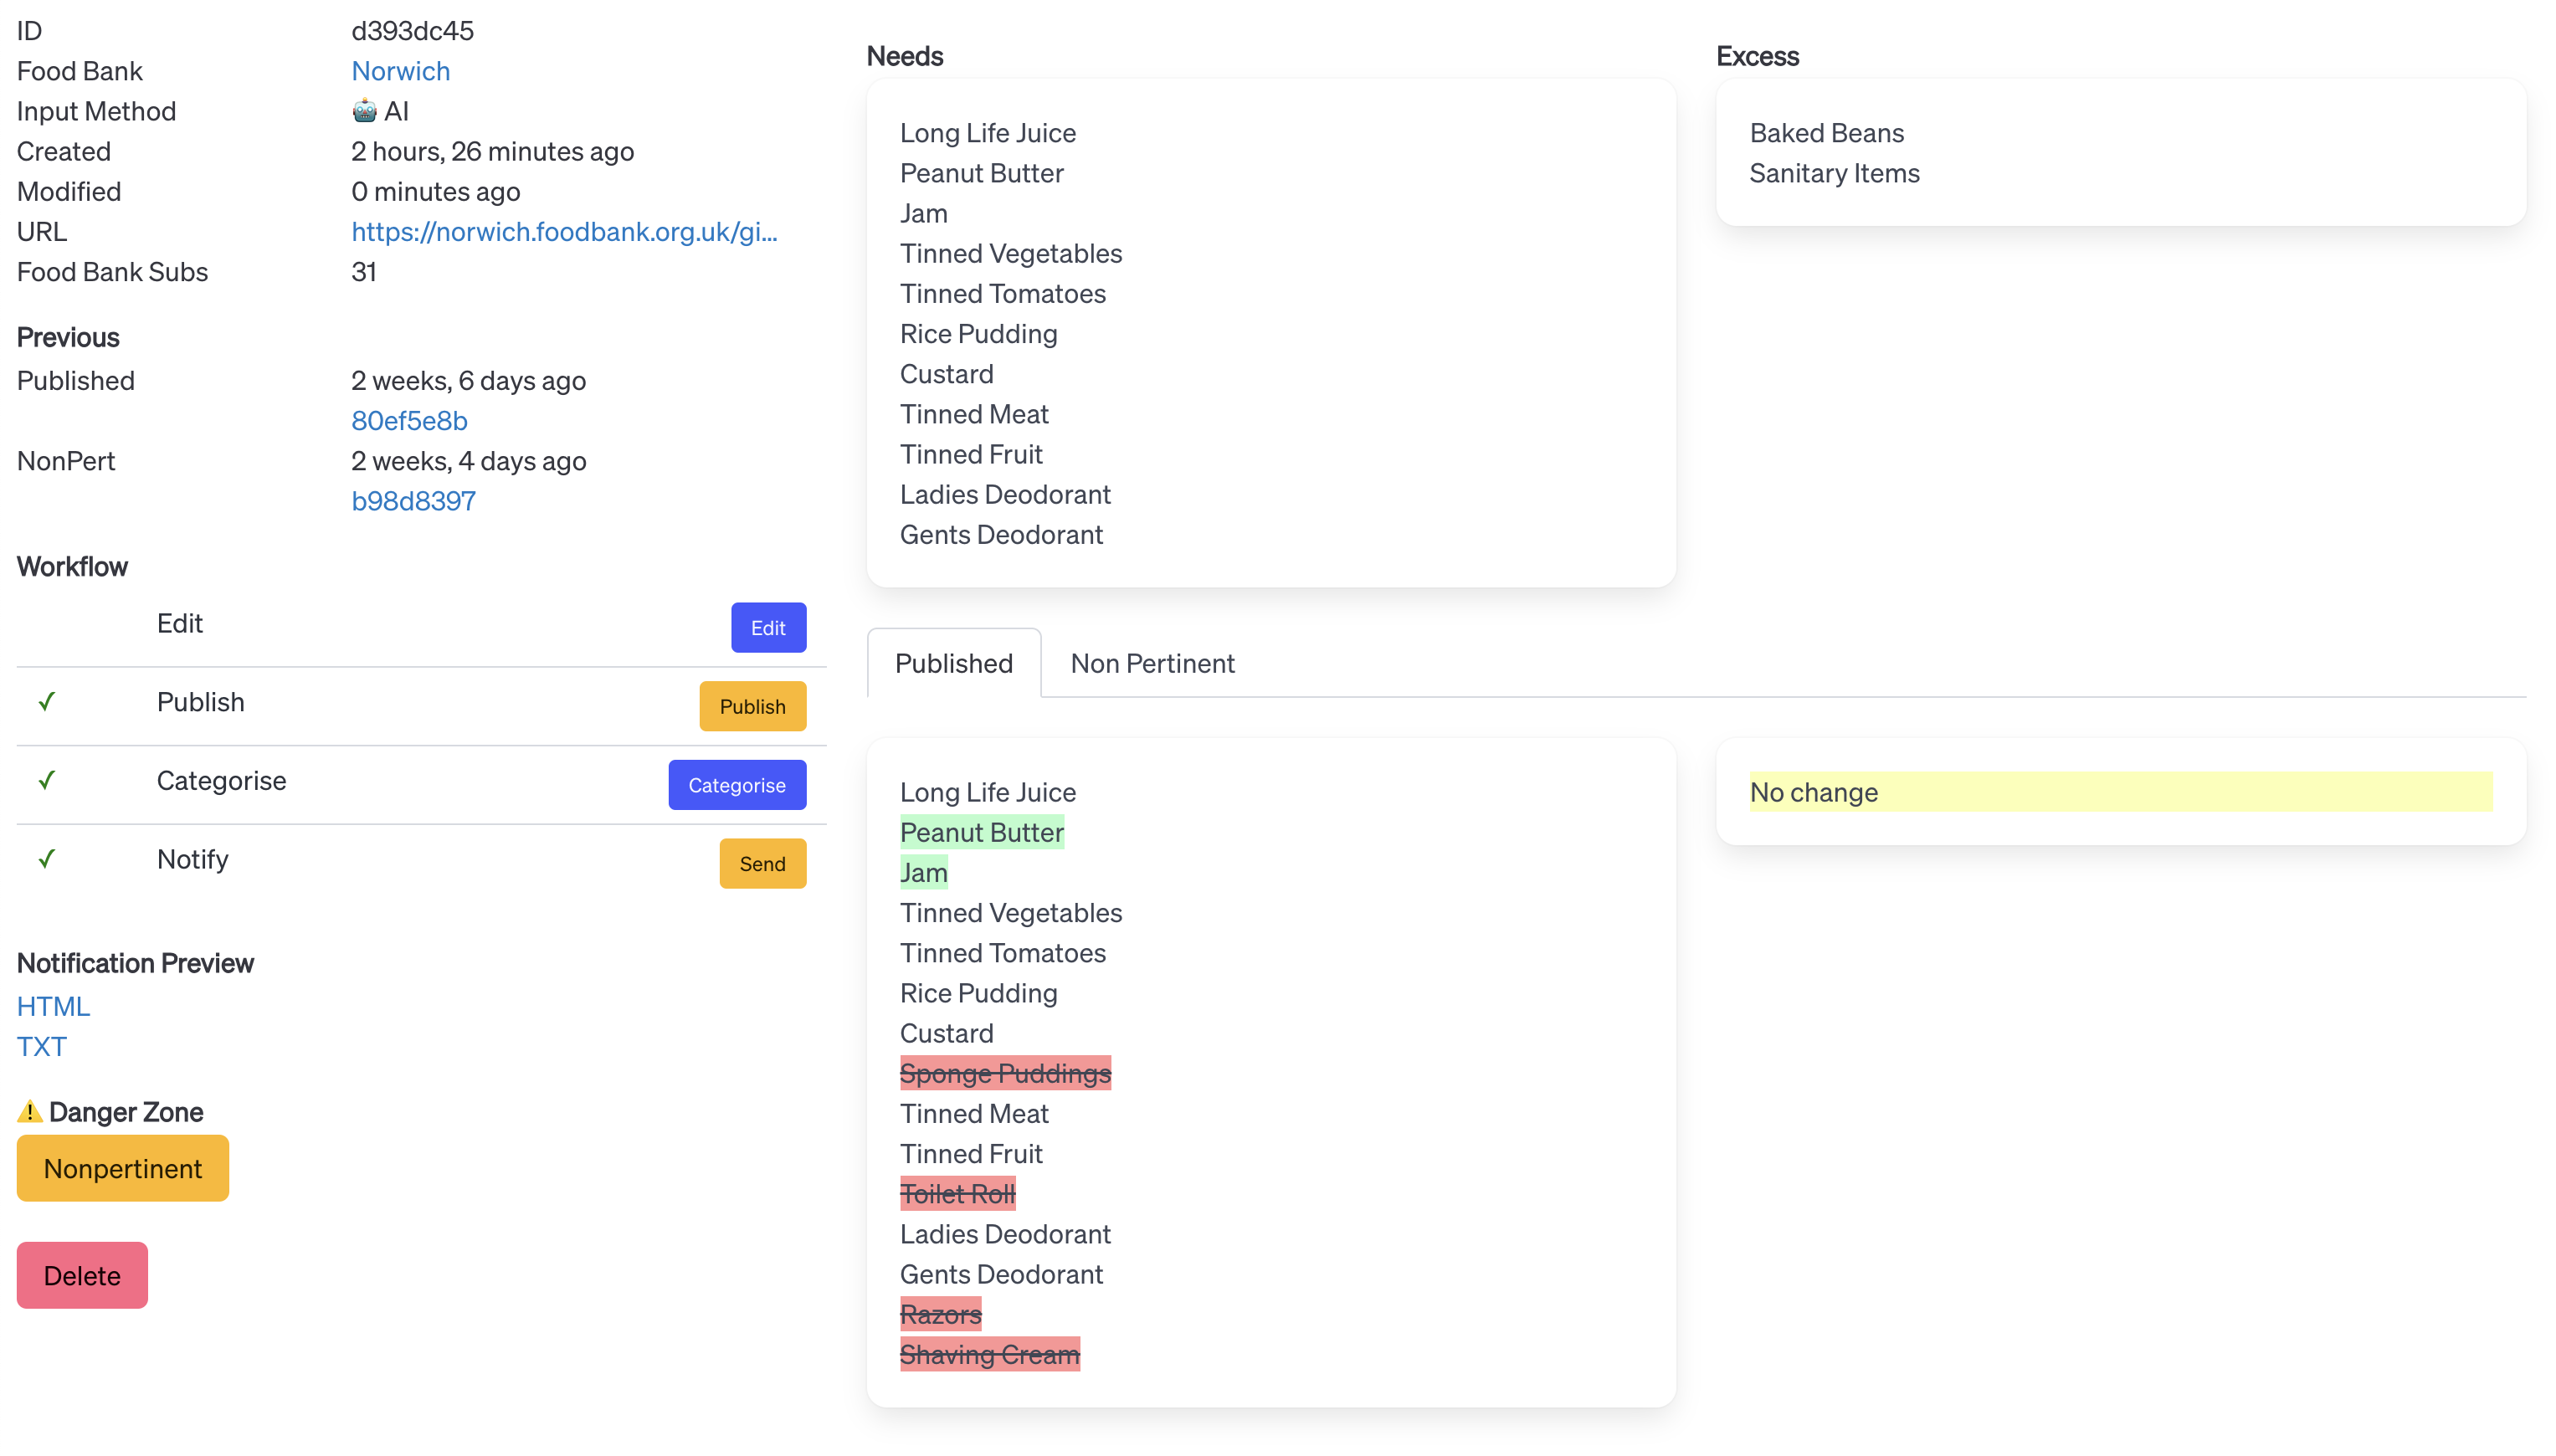This screenshot has width=2556, height=1456.
Task: Mark this need as Nonpertinent
Action: (122, 1168)
